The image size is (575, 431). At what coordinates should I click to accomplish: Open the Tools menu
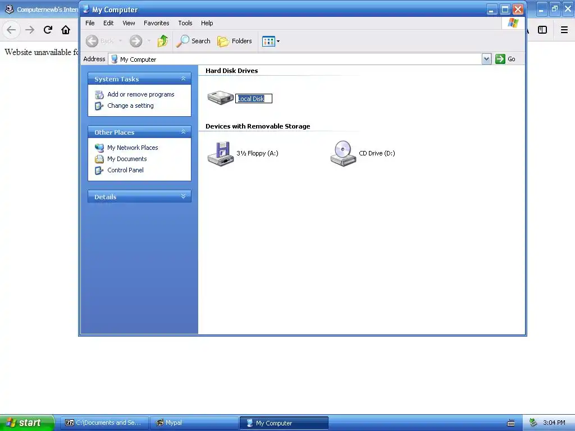coord(185,23)
